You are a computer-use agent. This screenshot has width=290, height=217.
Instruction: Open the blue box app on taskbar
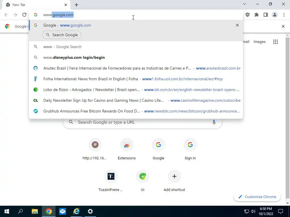pyautogui.click(x=63, y=211)
